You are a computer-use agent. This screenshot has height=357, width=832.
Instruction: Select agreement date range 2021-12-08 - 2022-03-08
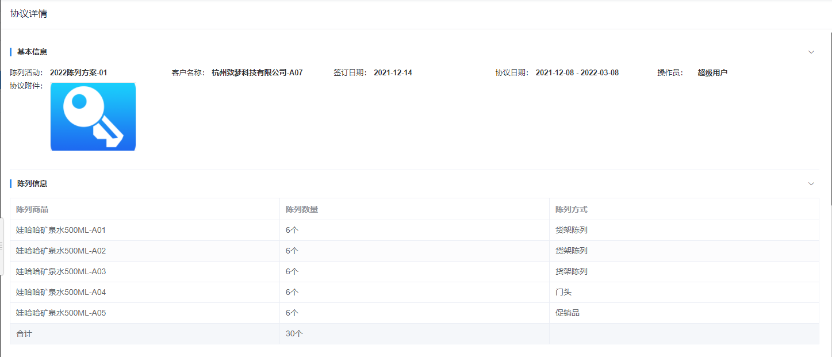[577, 73]
